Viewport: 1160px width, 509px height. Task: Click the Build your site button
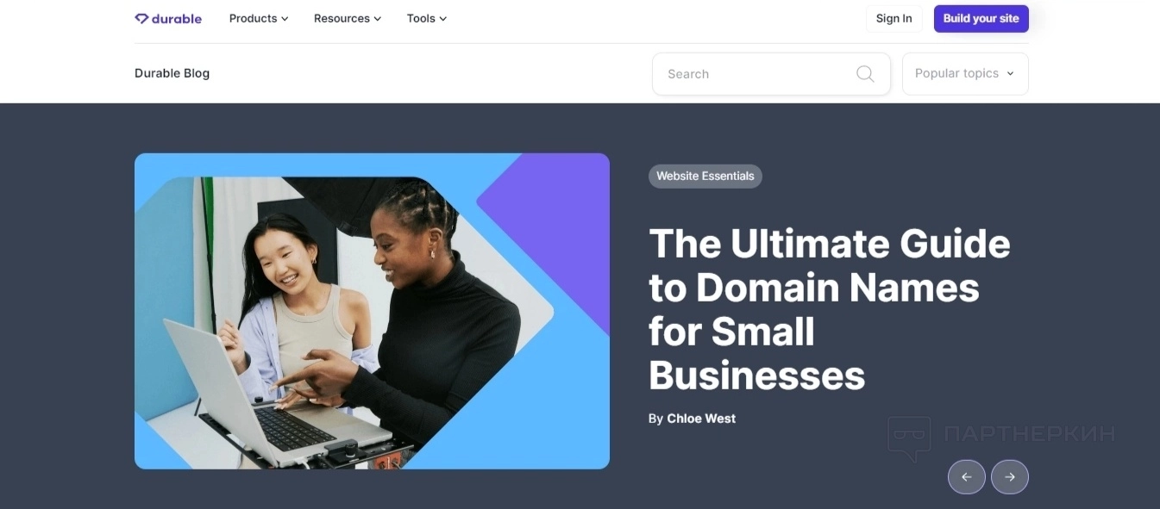[981, 18]
